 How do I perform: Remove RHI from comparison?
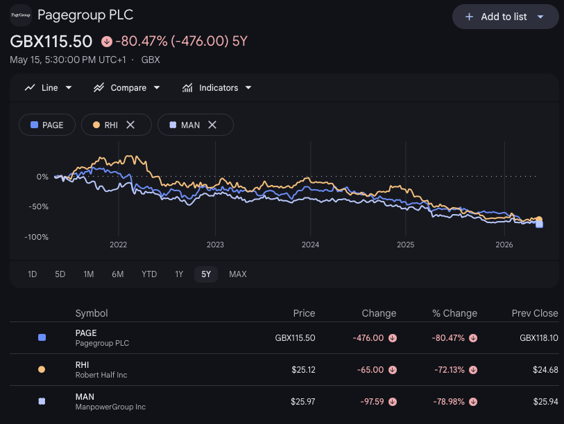point(130,125)
